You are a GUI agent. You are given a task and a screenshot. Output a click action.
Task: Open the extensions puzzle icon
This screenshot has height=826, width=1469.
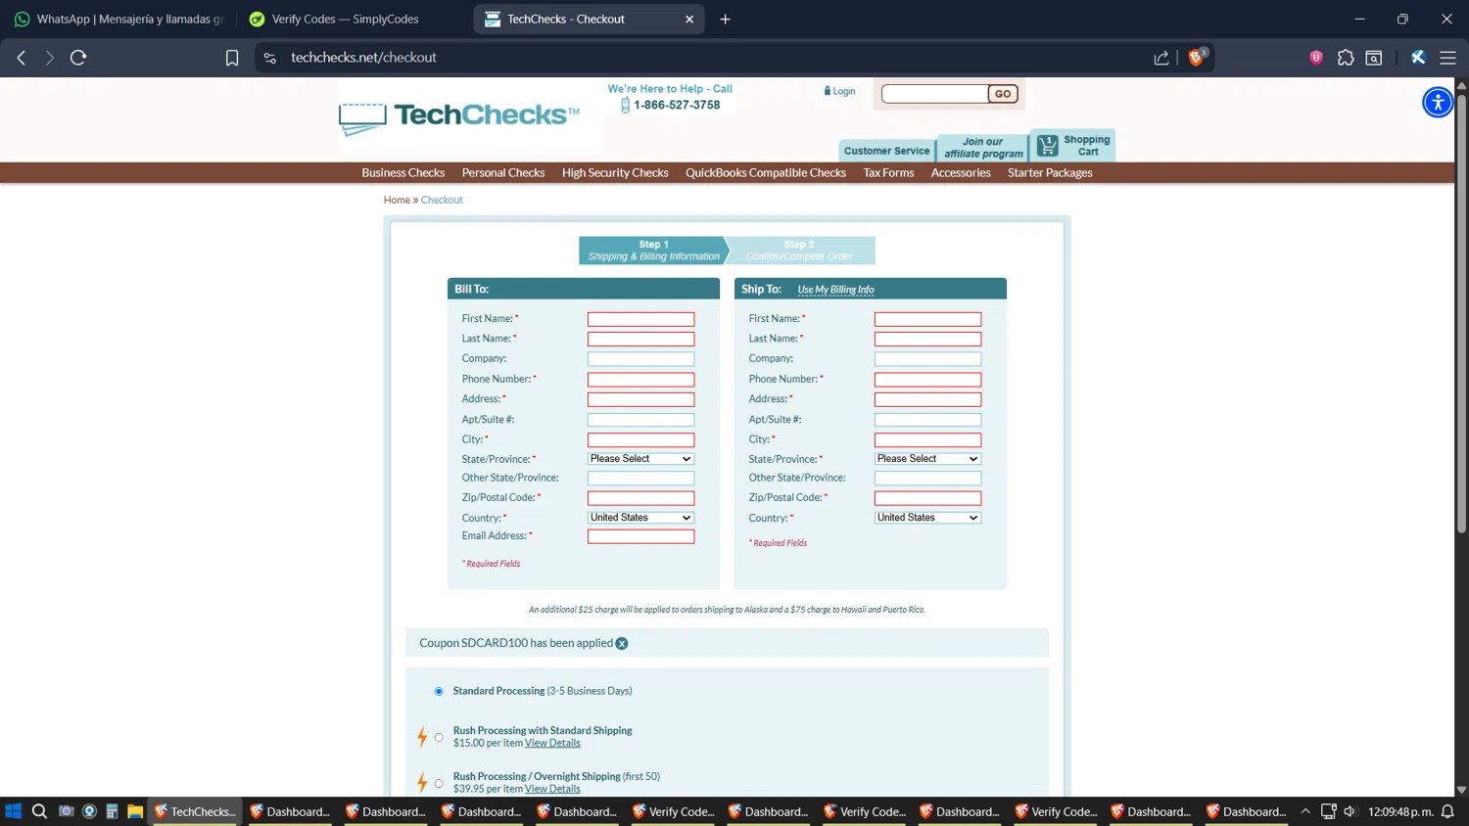pyautogui.click(x=1346, y=58)
